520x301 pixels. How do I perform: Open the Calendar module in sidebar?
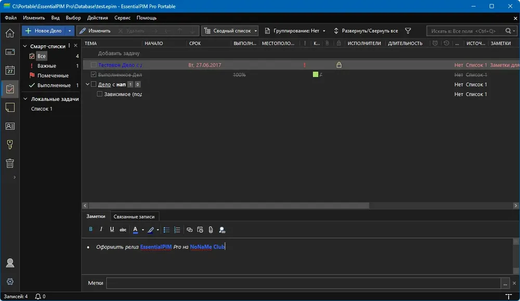pos(10,70)
